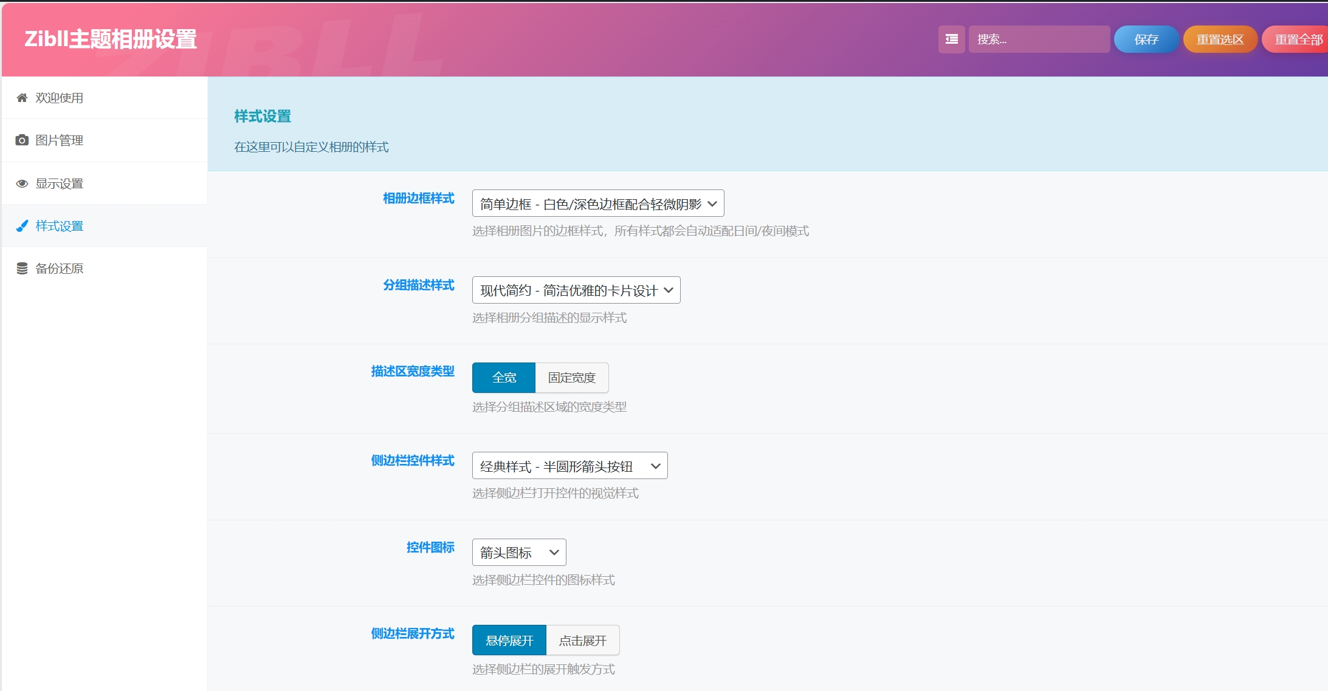
Task: Open 侧边栏控件样式 selection menu
Action: [x=569, y=465]
